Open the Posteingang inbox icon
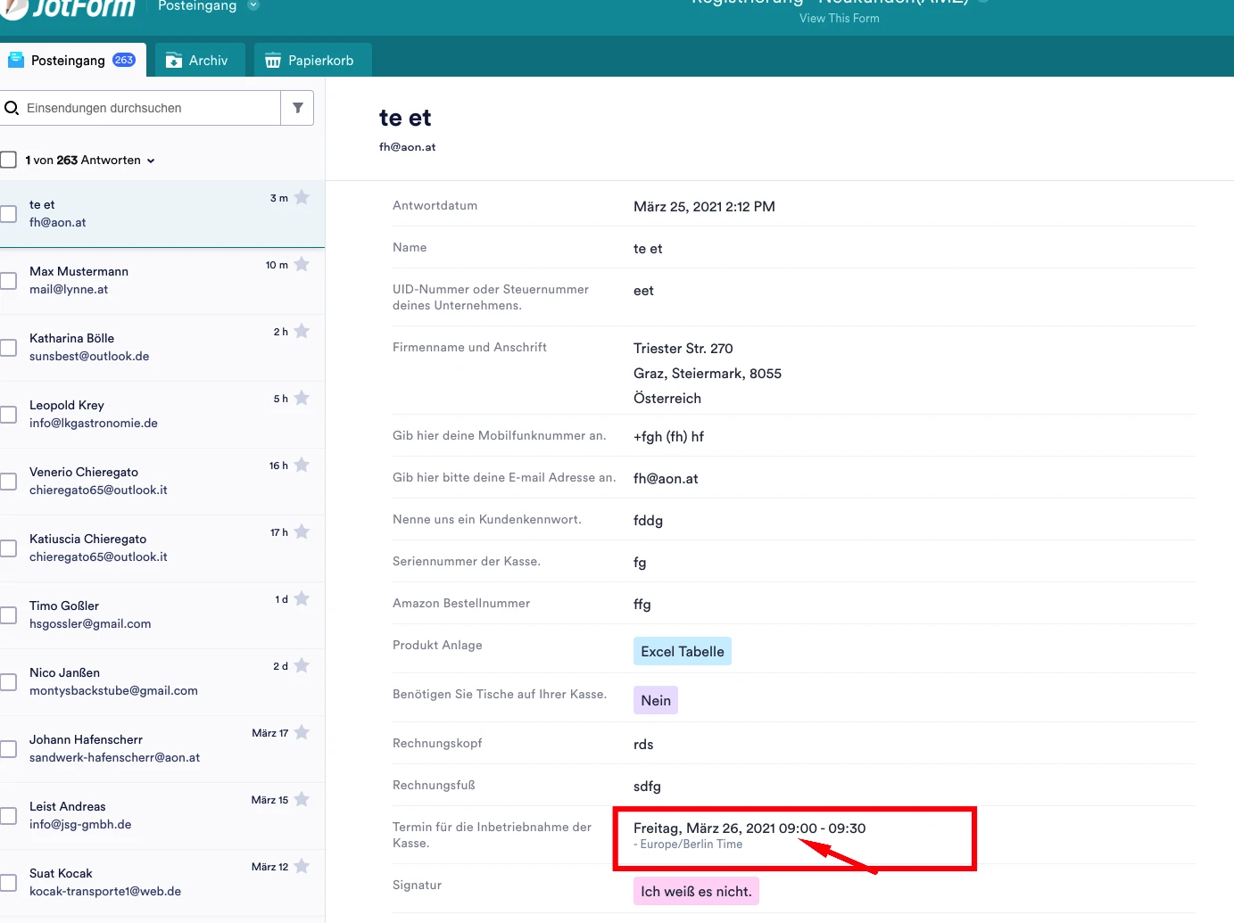Viewport: 1234px width, 923px height. [x=16, y=60]
